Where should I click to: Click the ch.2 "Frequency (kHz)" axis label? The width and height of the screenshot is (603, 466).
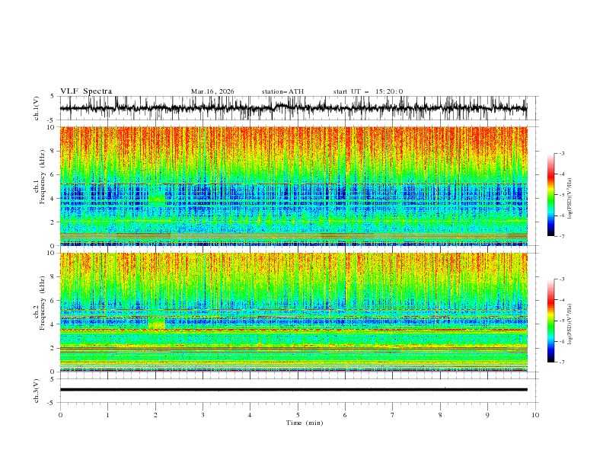tap(43, 303)
